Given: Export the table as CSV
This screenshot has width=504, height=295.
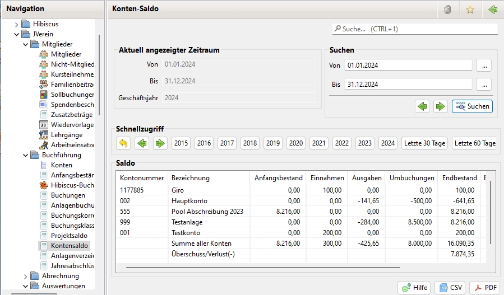Looking at the screenshot, I should tap(450, 287).
